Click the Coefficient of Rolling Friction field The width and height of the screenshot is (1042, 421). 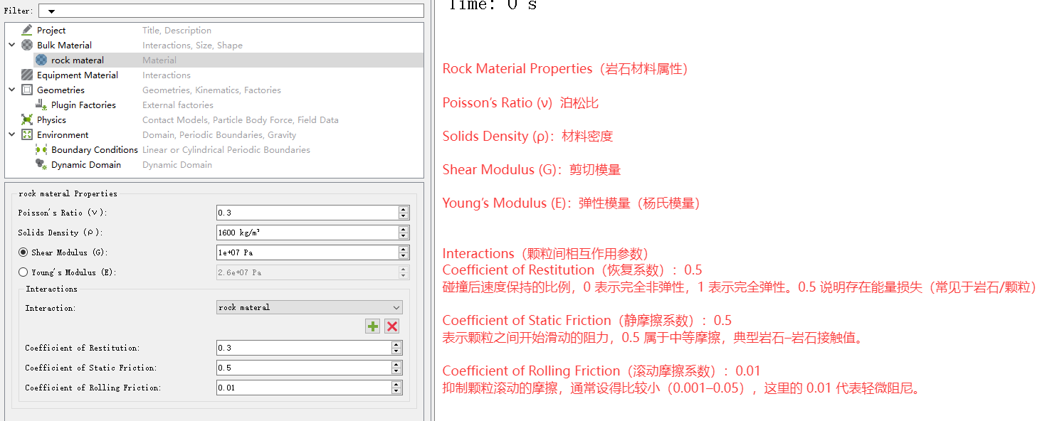304,388
